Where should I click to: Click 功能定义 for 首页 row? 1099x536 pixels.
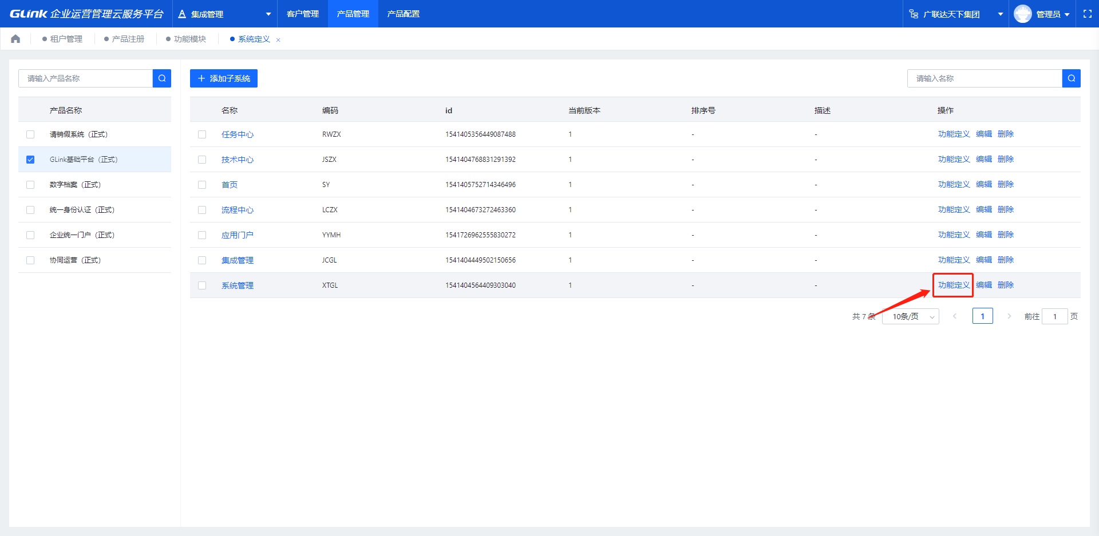pos(954,184)
